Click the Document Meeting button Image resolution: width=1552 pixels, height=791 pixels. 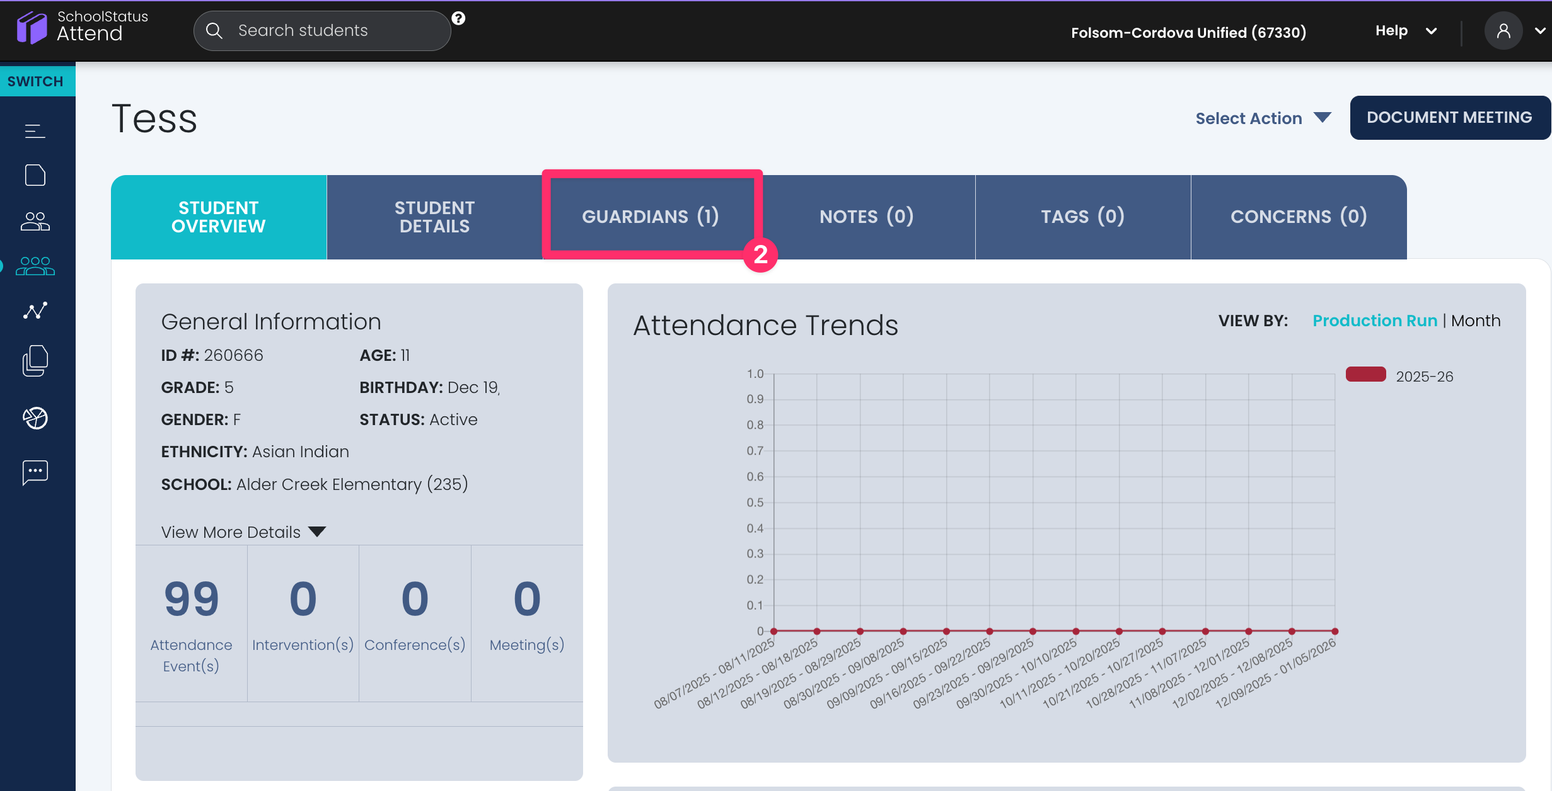pos(1449,118)
